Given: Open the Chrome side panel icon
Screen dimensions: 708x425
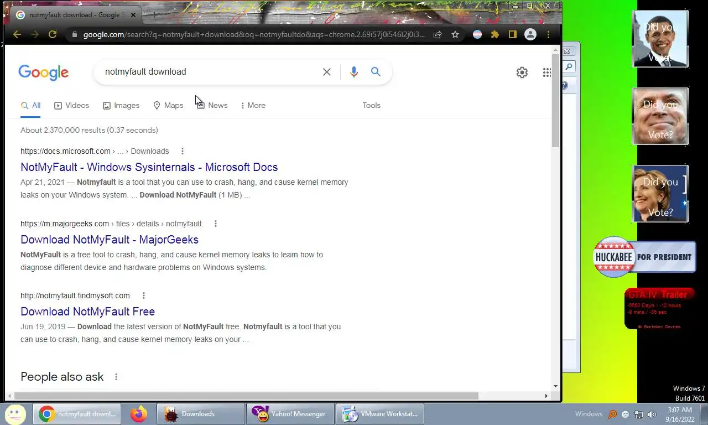Looking at the screenshot, I should 513,34.
